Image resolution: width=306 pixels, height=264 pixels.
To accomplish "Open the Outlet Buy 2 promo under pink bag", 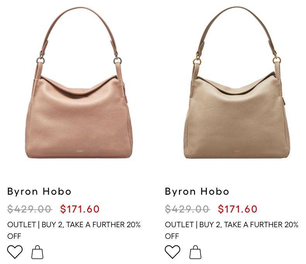I will click(x=74, y=230).
